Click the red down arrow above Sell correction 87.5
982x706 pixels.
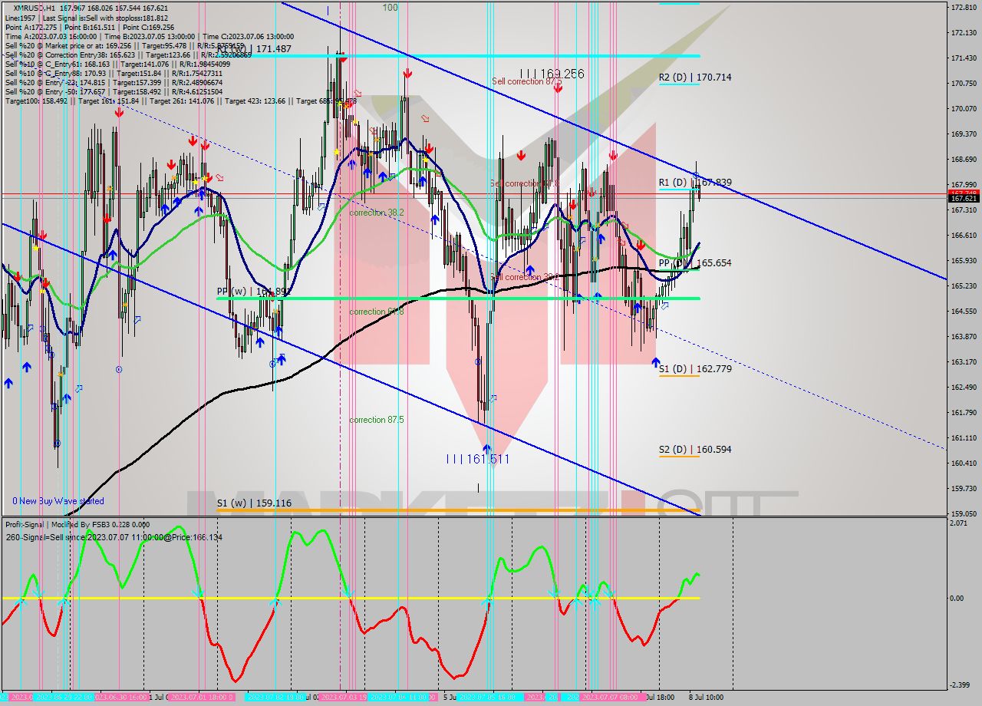pyautogui.click(x=558, y=87)
